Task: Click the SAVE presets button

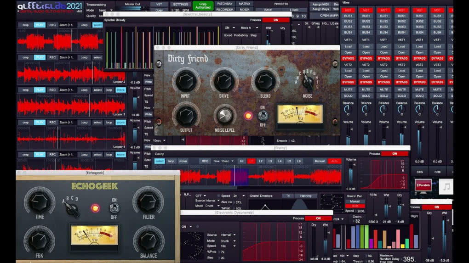Action: coord(269,10)
